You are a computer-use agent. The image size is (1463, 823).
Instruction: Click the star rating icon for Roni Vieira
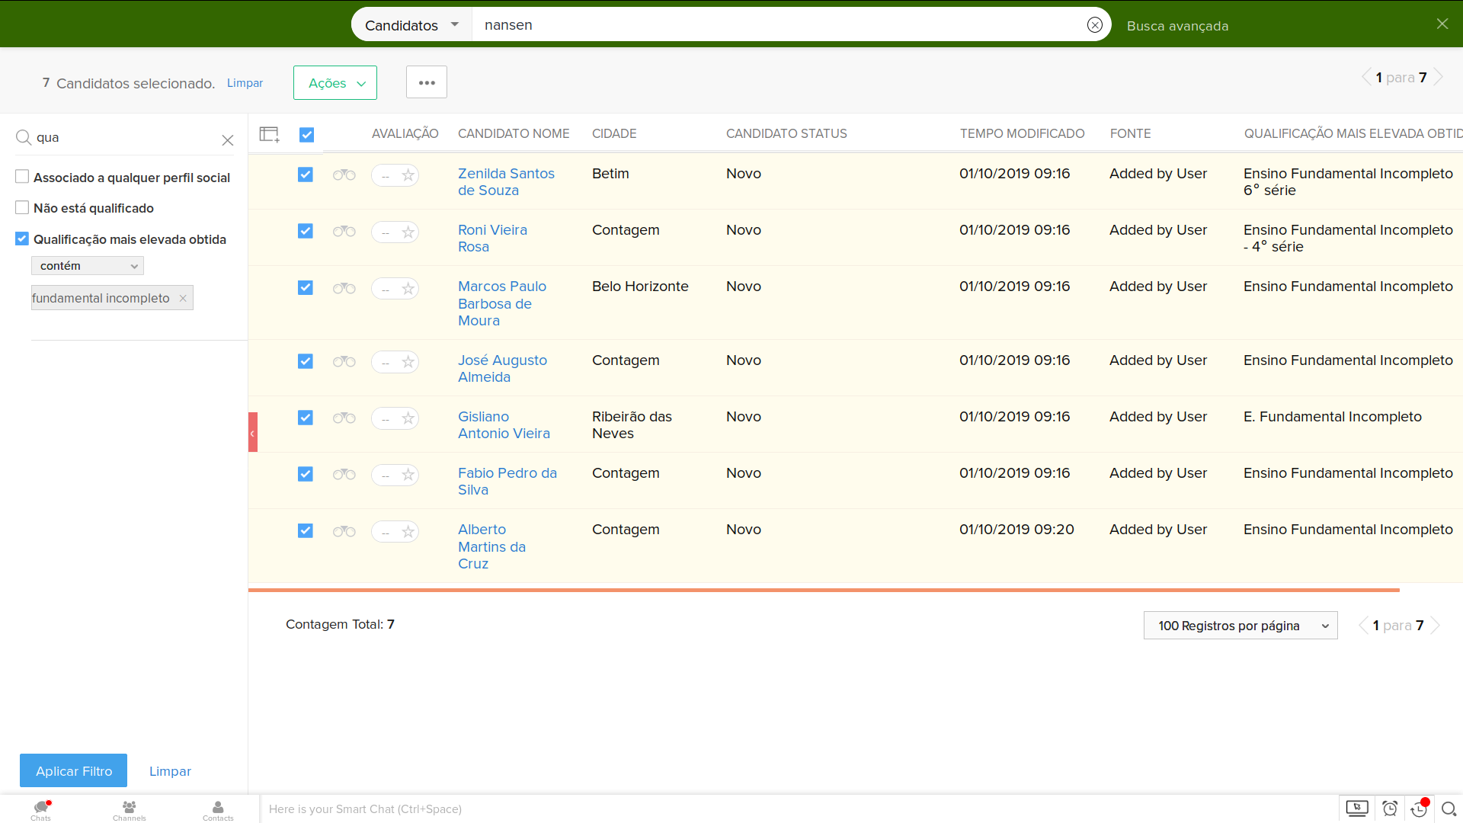(x=408, y=232)
